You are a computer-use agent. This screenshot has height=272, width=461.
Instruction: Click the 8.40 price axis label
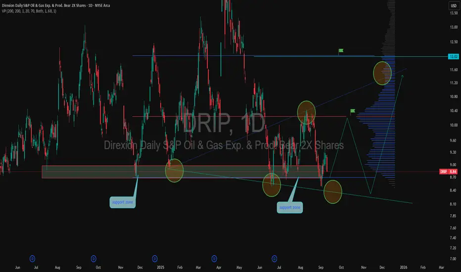click(454, 190)
